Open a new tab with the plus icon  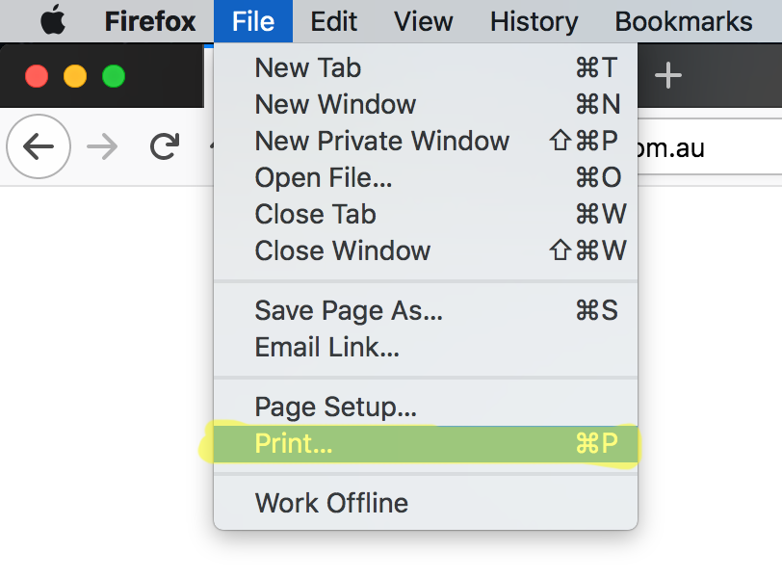pos(667,76)
